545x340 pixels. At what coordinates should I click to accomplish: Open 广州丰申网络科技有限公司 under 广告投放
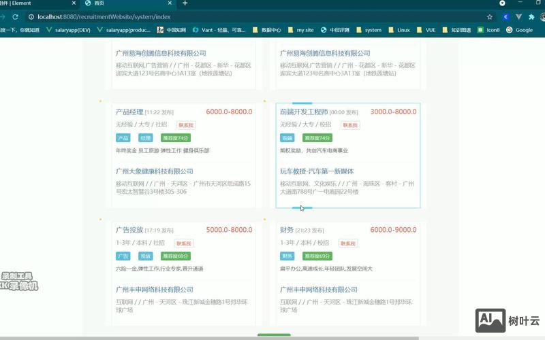(155, 290)
